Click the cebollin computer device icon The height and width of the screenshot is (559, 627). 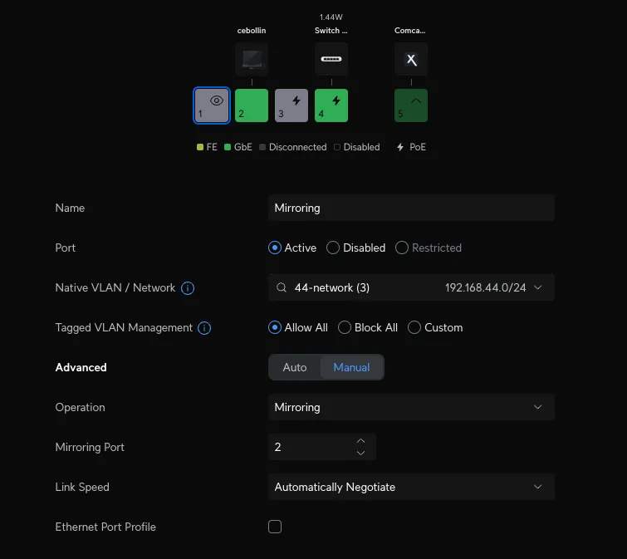point(252,59)
